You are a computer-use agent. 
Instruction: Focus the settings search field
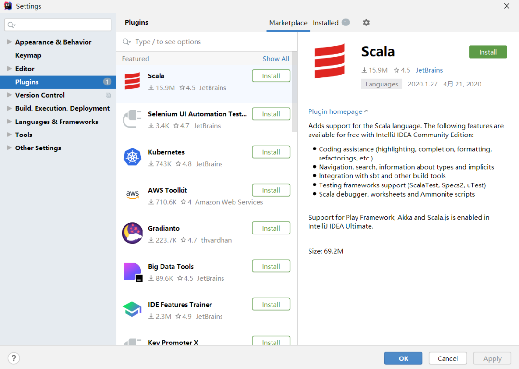pyautogui.click(x=58, y=25)
